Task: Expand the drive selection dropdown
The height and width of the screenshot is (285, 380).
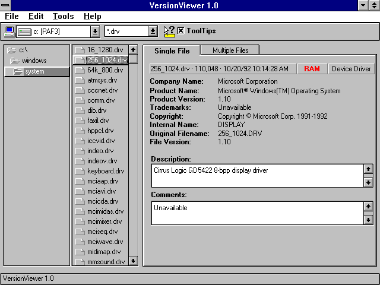Action: click(95, 31)
